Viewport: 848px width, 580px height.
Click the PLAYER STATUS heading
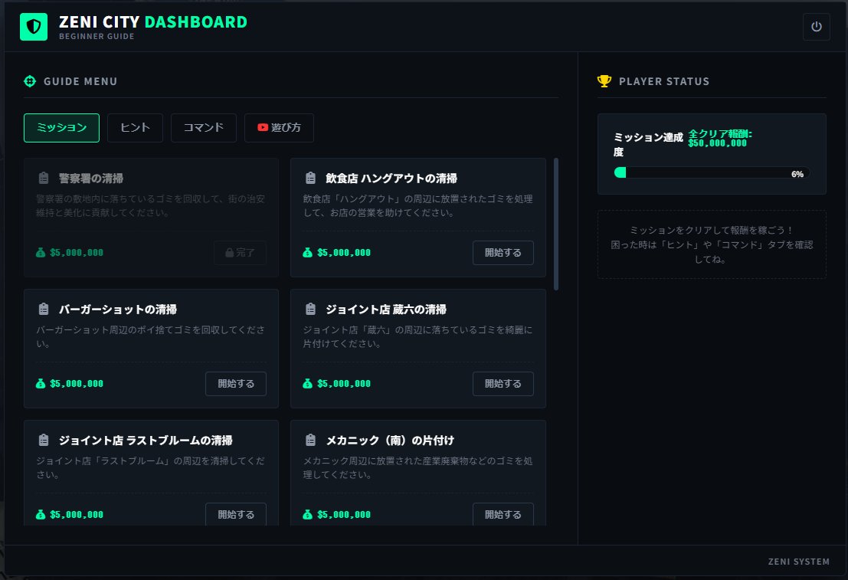[x=664, y=81]
